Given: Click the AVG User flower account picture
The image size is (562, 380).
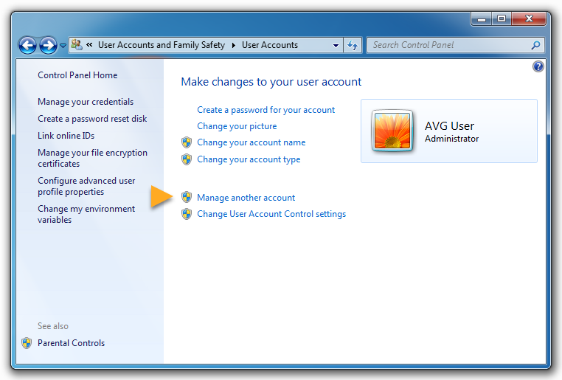Looking at the screenshot, I should [393, 131].
